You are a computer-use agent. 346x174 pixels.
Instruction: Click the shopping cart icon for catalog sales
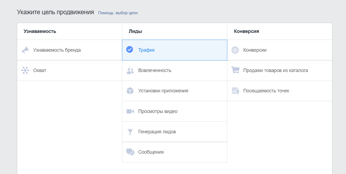coord(235,70)
